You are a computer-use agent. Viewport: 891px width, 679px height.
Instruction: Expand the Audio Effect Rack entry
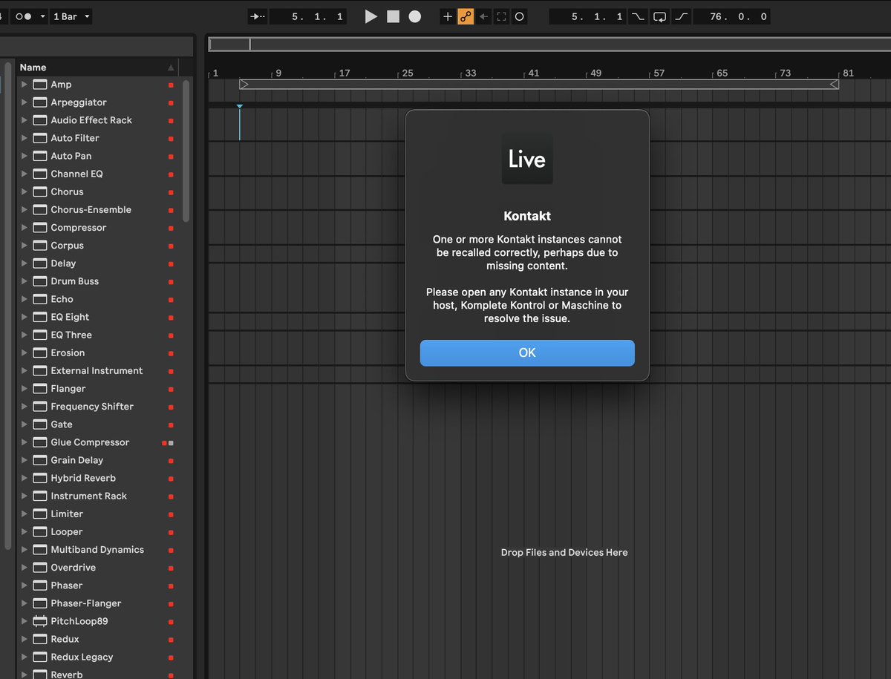click(25, 120)
